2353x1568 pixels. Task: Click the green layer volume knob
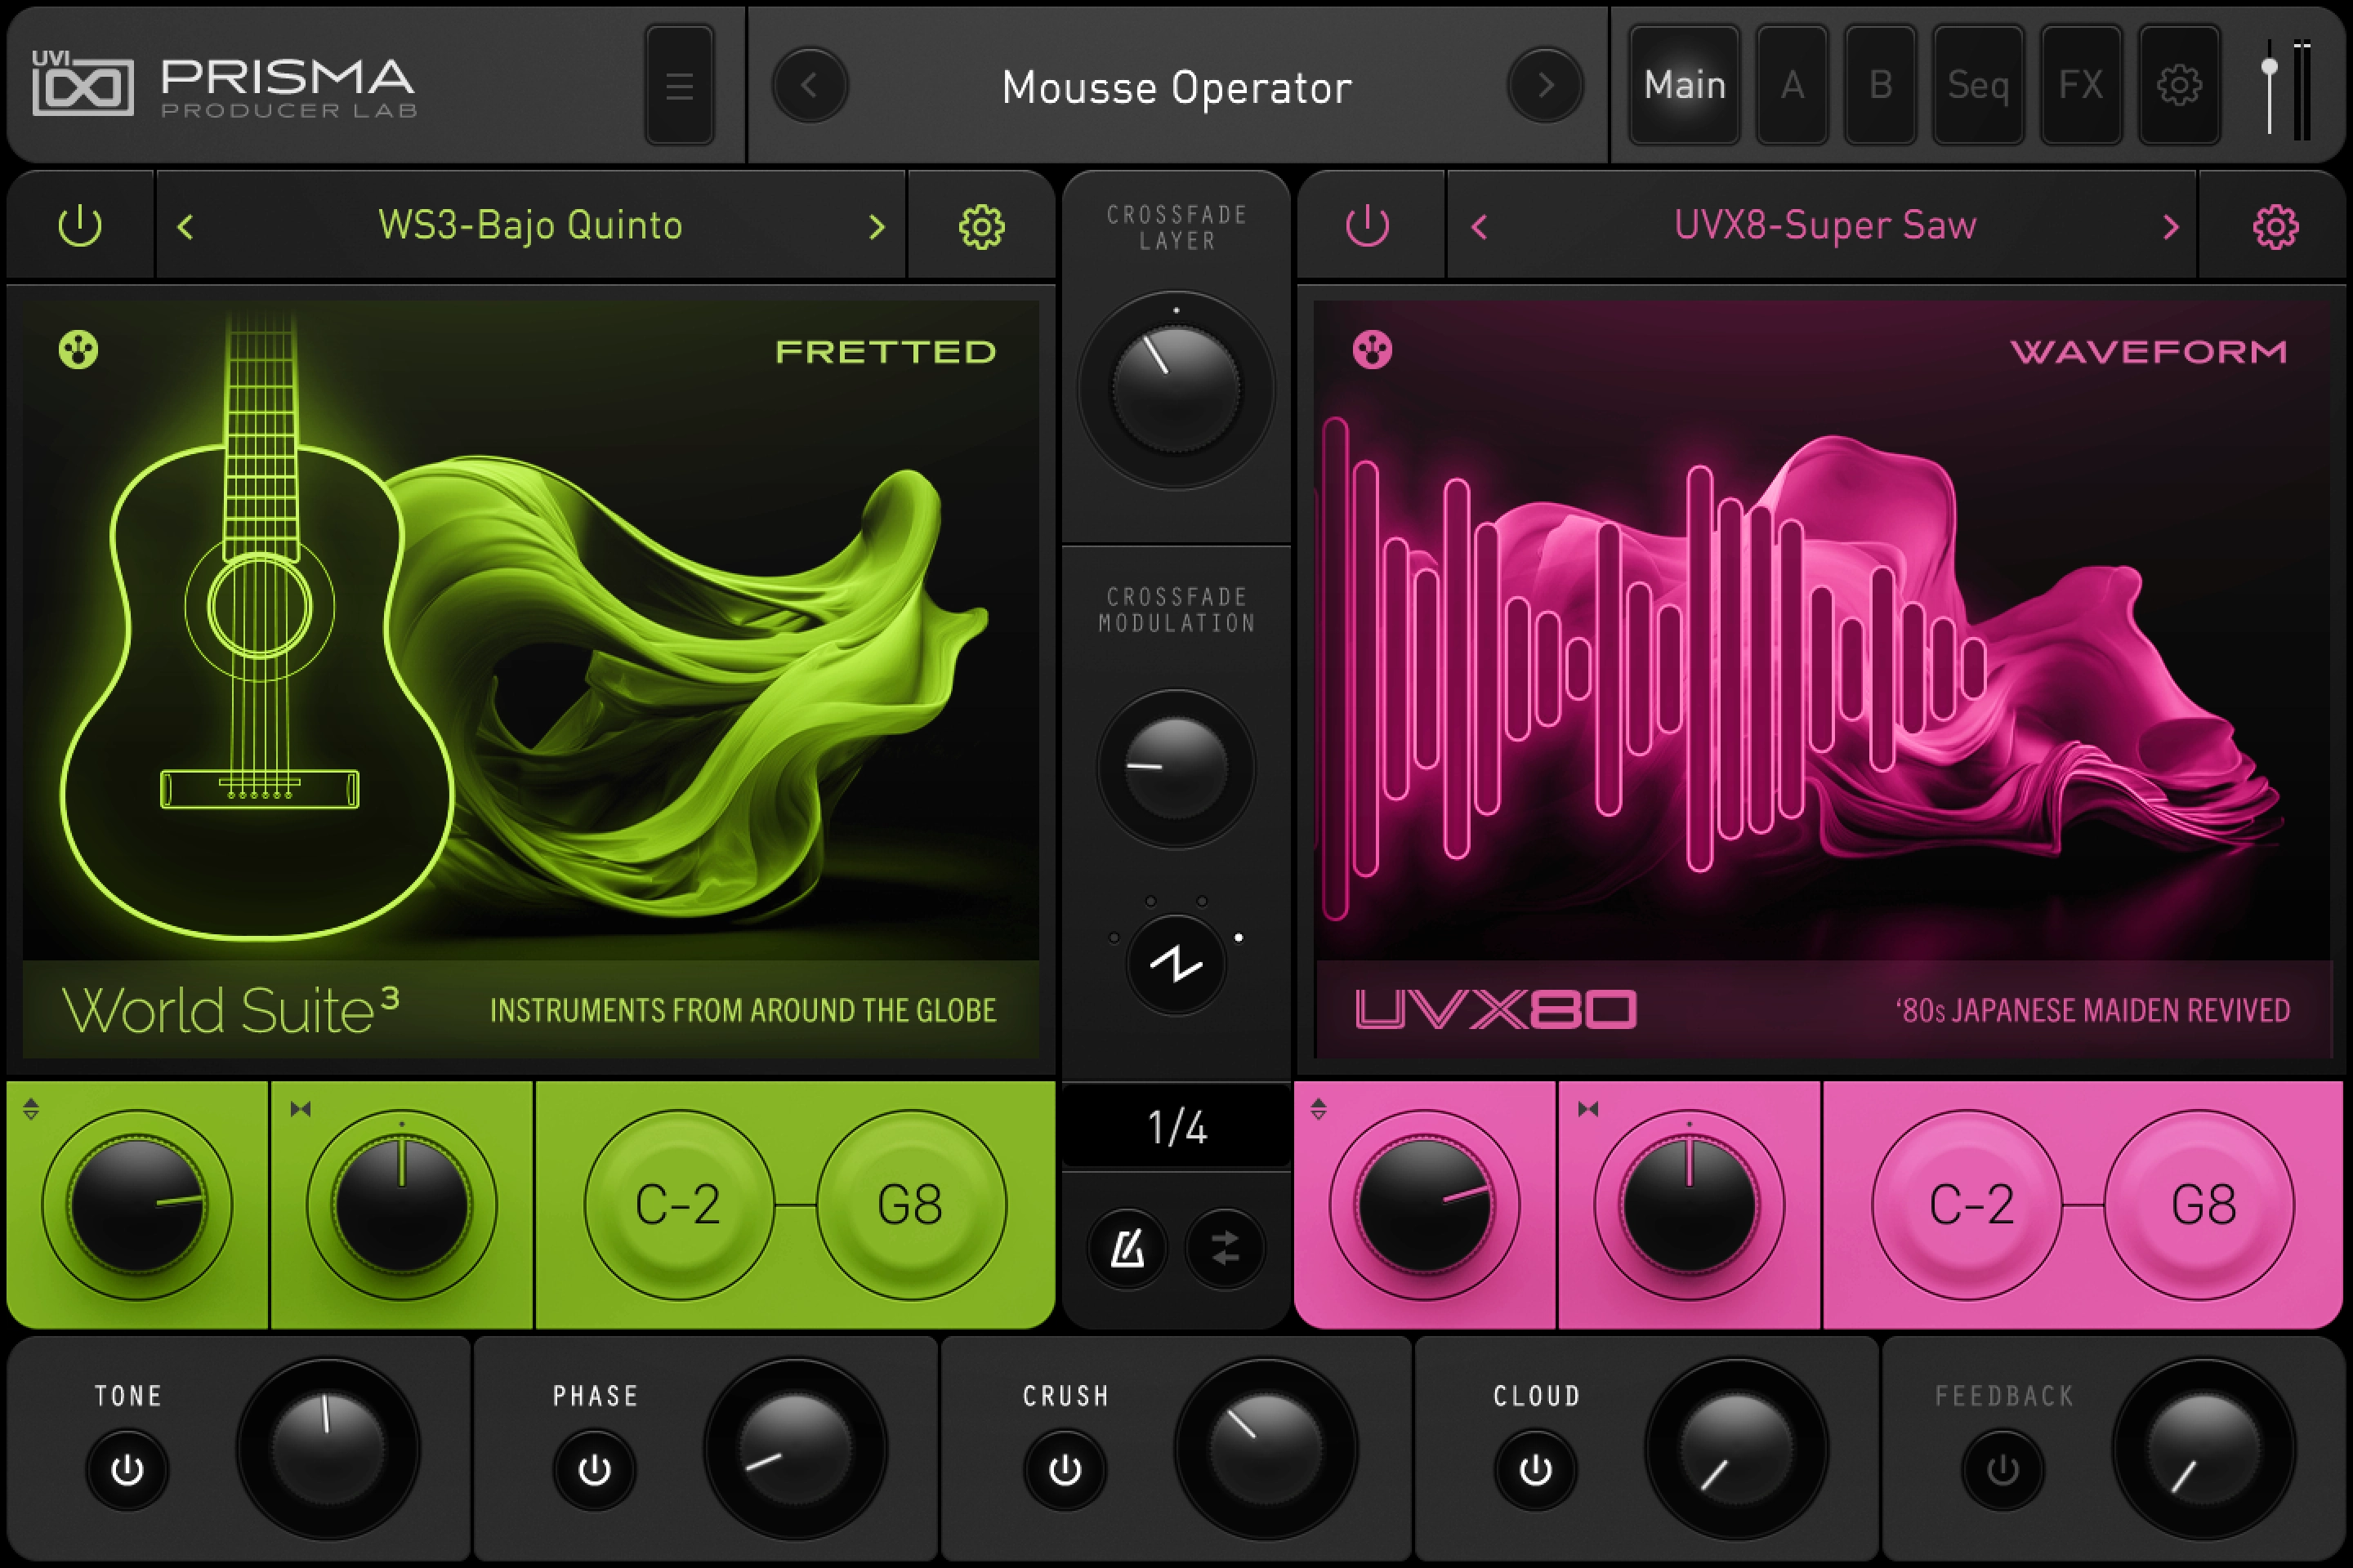137,1205
